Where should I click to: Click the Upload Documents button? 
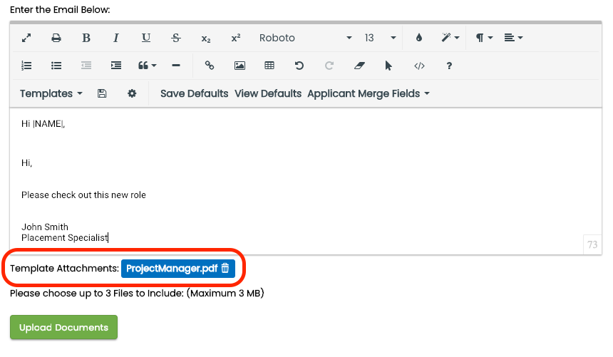tap(63, 327)
